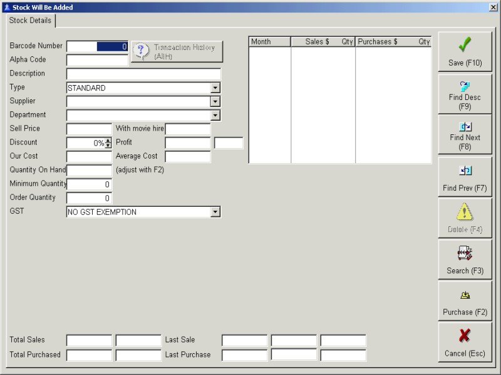501x375 pixels.
Task: Click the green checkmark Save (F10) icon
Action: coord(465,45)
